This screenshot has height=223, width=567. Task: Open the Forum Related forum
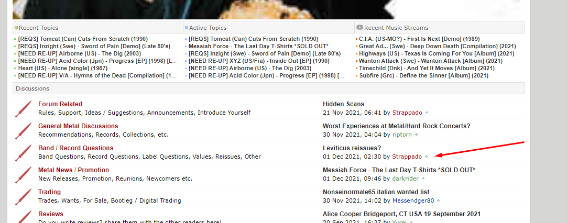click(60, 104)
